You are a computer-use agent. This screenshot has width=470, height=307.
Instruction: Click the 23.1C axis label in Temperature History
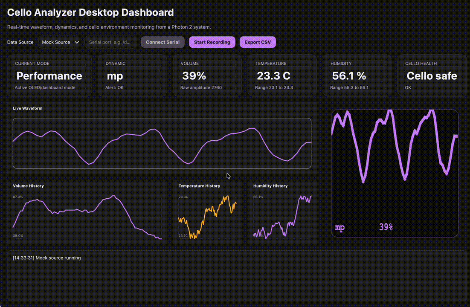coord(183,236)
